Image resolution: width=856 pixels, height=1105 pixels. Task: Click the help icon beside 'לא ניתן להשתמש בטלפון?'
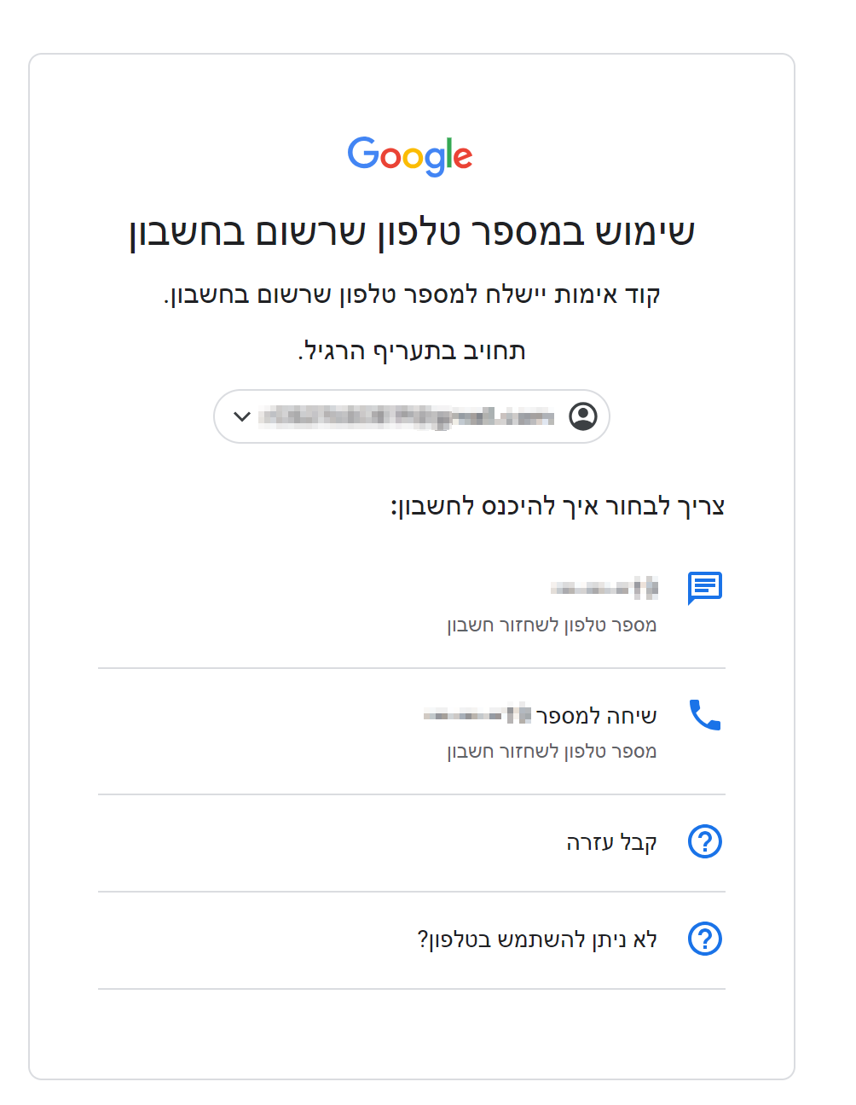click(x=705, y=939)
